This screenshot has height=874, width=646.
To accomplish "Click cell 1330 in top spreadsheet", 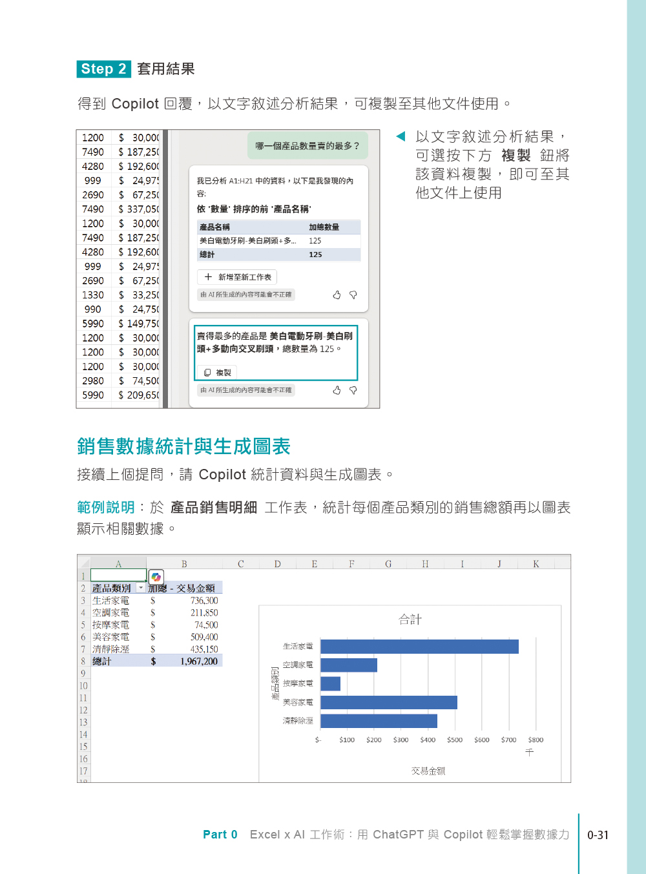I will coord(93,295).
